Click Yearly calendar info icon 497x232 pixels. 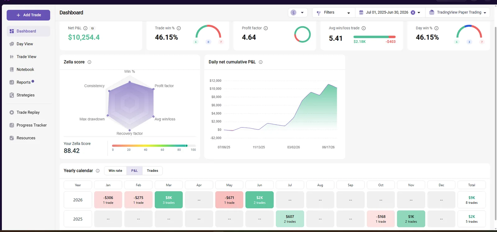[98, 171]
